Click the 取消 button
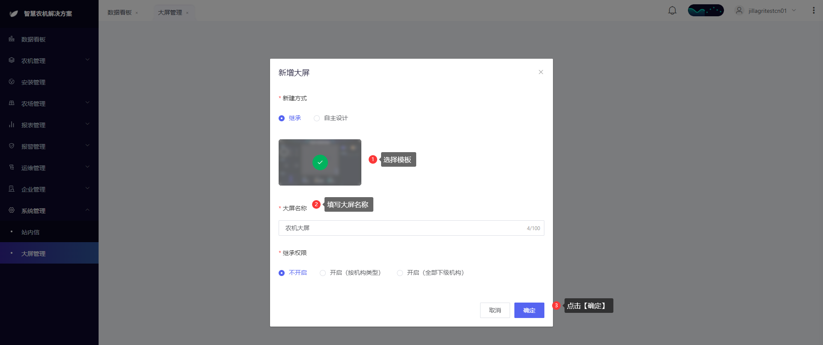The height and width of the screenshot is (345, 823). tap(495, 310)
